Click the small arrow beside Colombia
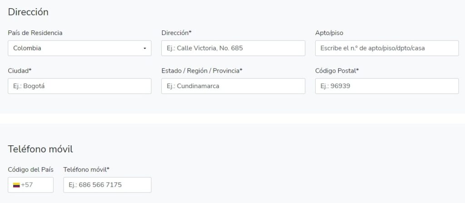The width and height of the screenshot is (465, 203). coord(145,48)
